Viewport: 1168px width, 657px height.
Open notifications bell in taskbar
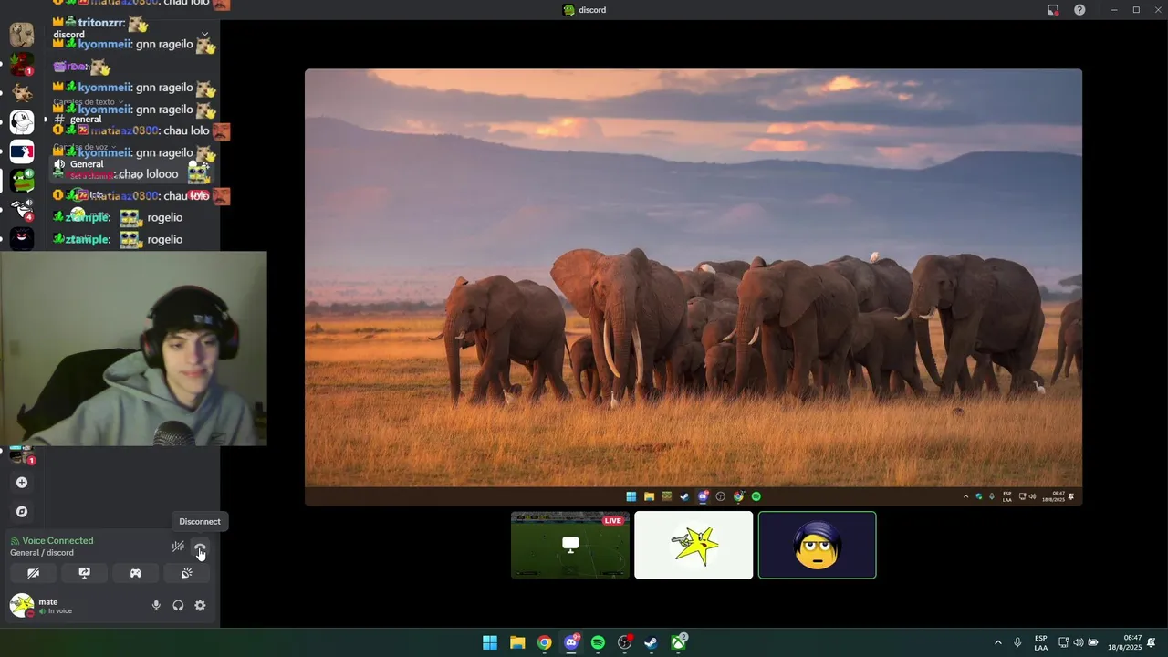click(1152, 642)
